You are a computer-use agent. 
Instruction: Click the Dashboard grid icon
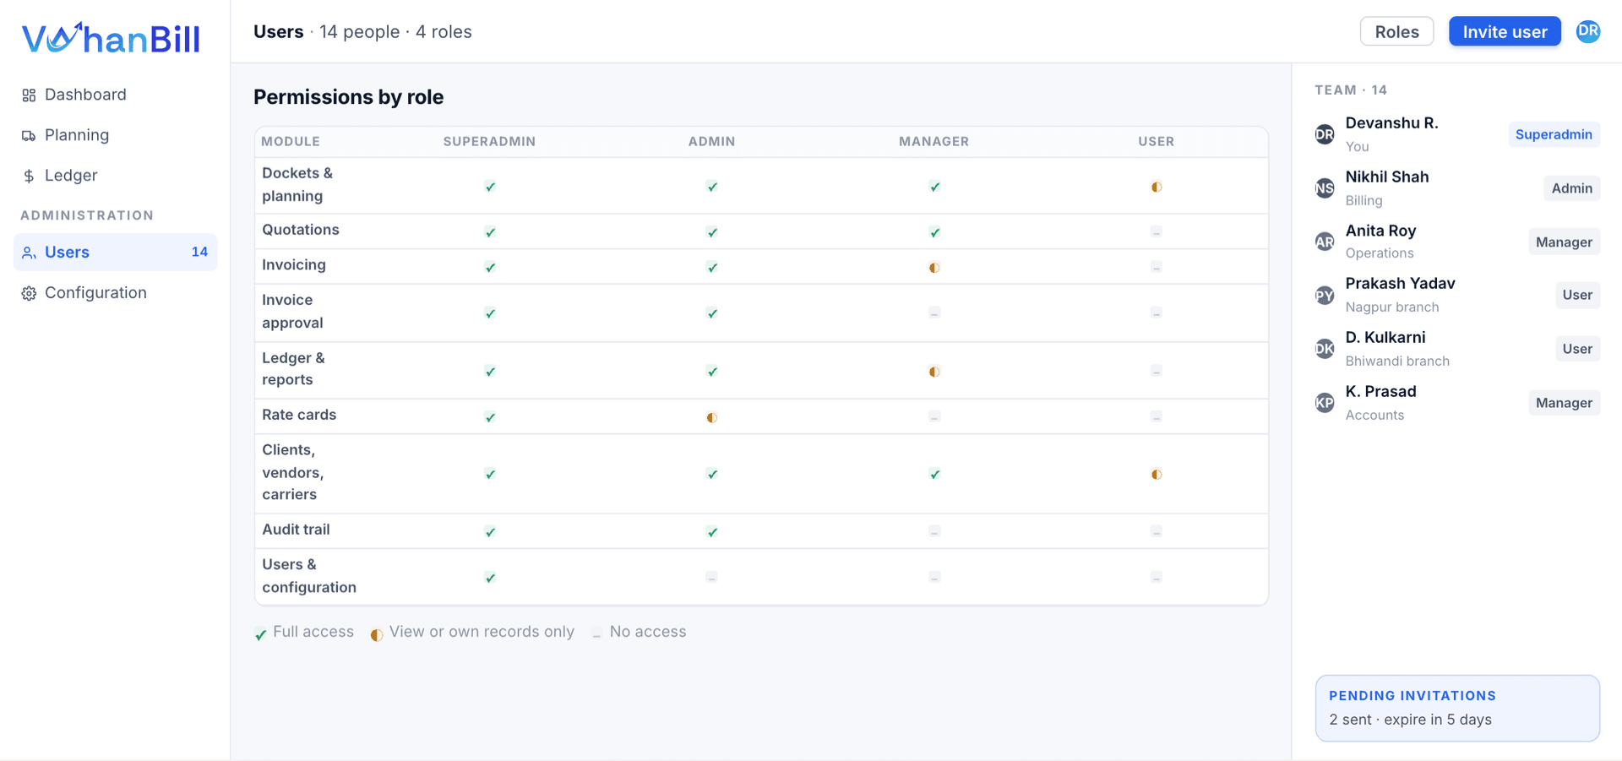tap(29, 95)
